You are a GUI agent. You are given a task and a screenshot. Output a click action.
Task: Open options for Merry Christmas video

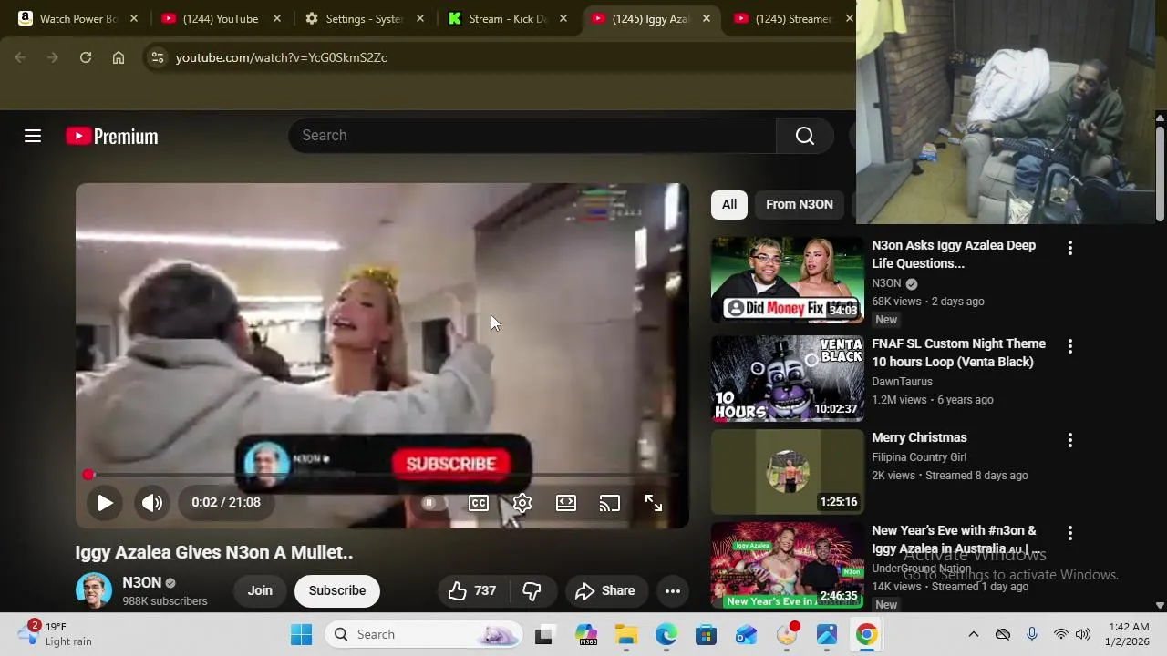[x=1070, y=440]
